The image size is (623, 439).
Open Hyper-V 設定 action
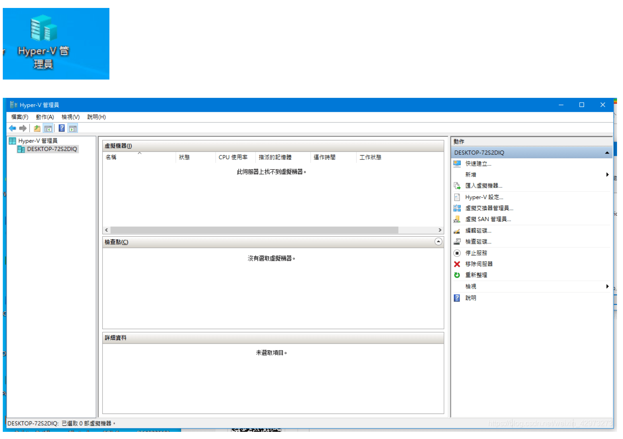click(x=484, y=197)
